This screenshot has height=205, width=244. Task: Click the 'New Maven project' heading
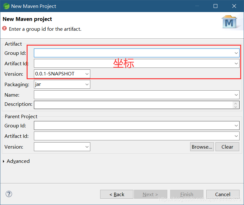tap(27, 19)
